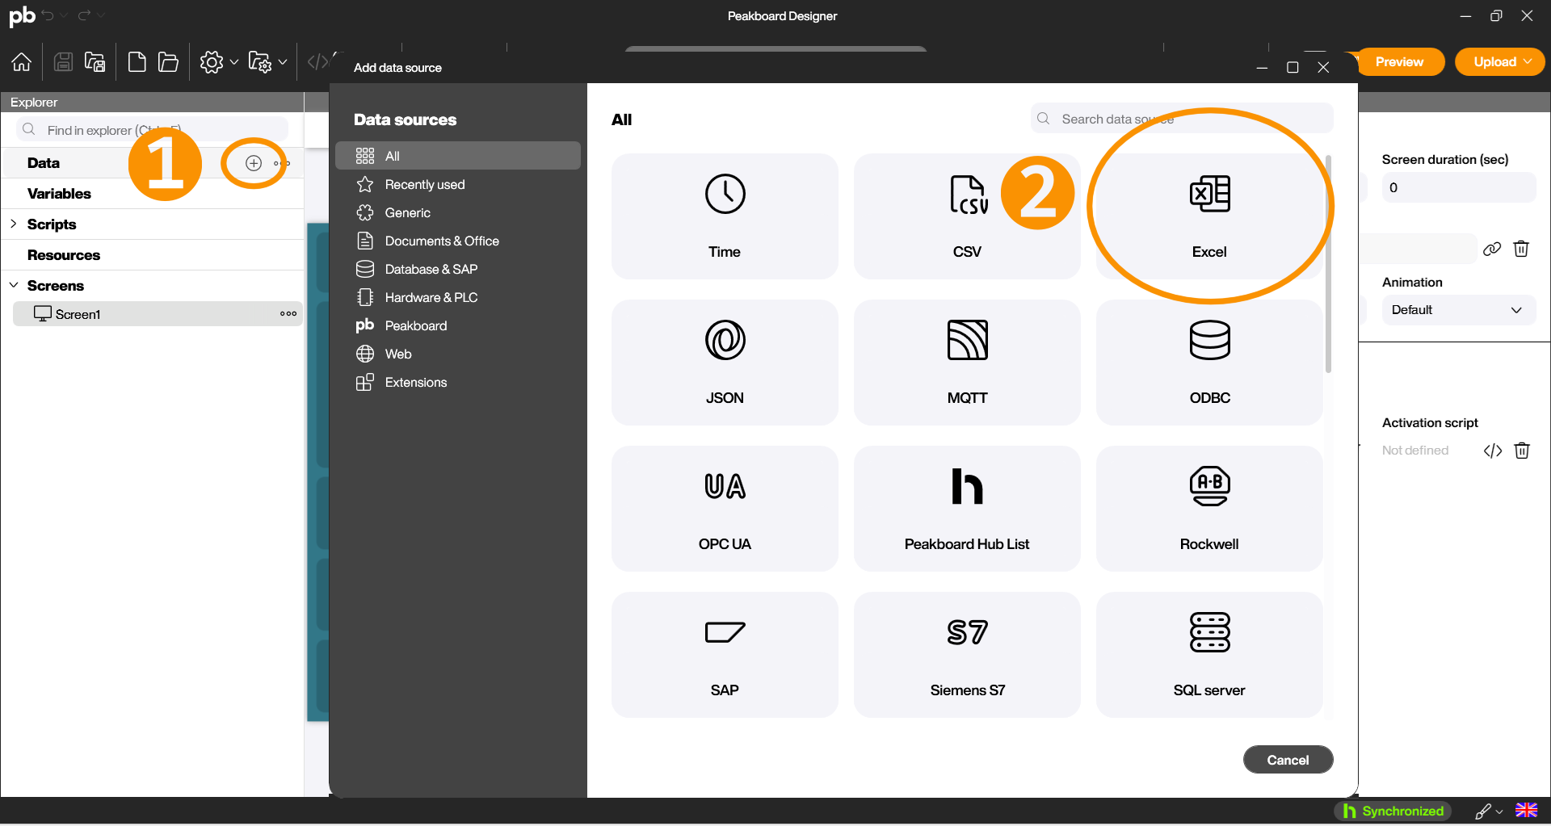Undo the last action
The height and width of the screenshot is (826, 1551).
click(48, 15)
